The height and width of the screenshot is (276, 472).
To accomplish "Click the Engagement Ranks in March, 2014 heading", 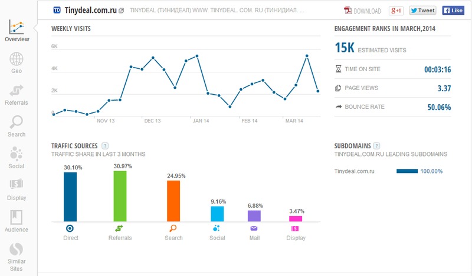I will click(385, 29).
